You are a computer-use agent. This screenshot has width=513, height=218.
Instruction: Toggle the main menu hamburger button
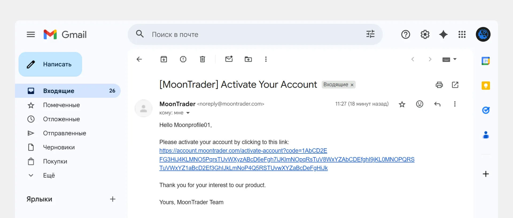(x=31, y=34)
